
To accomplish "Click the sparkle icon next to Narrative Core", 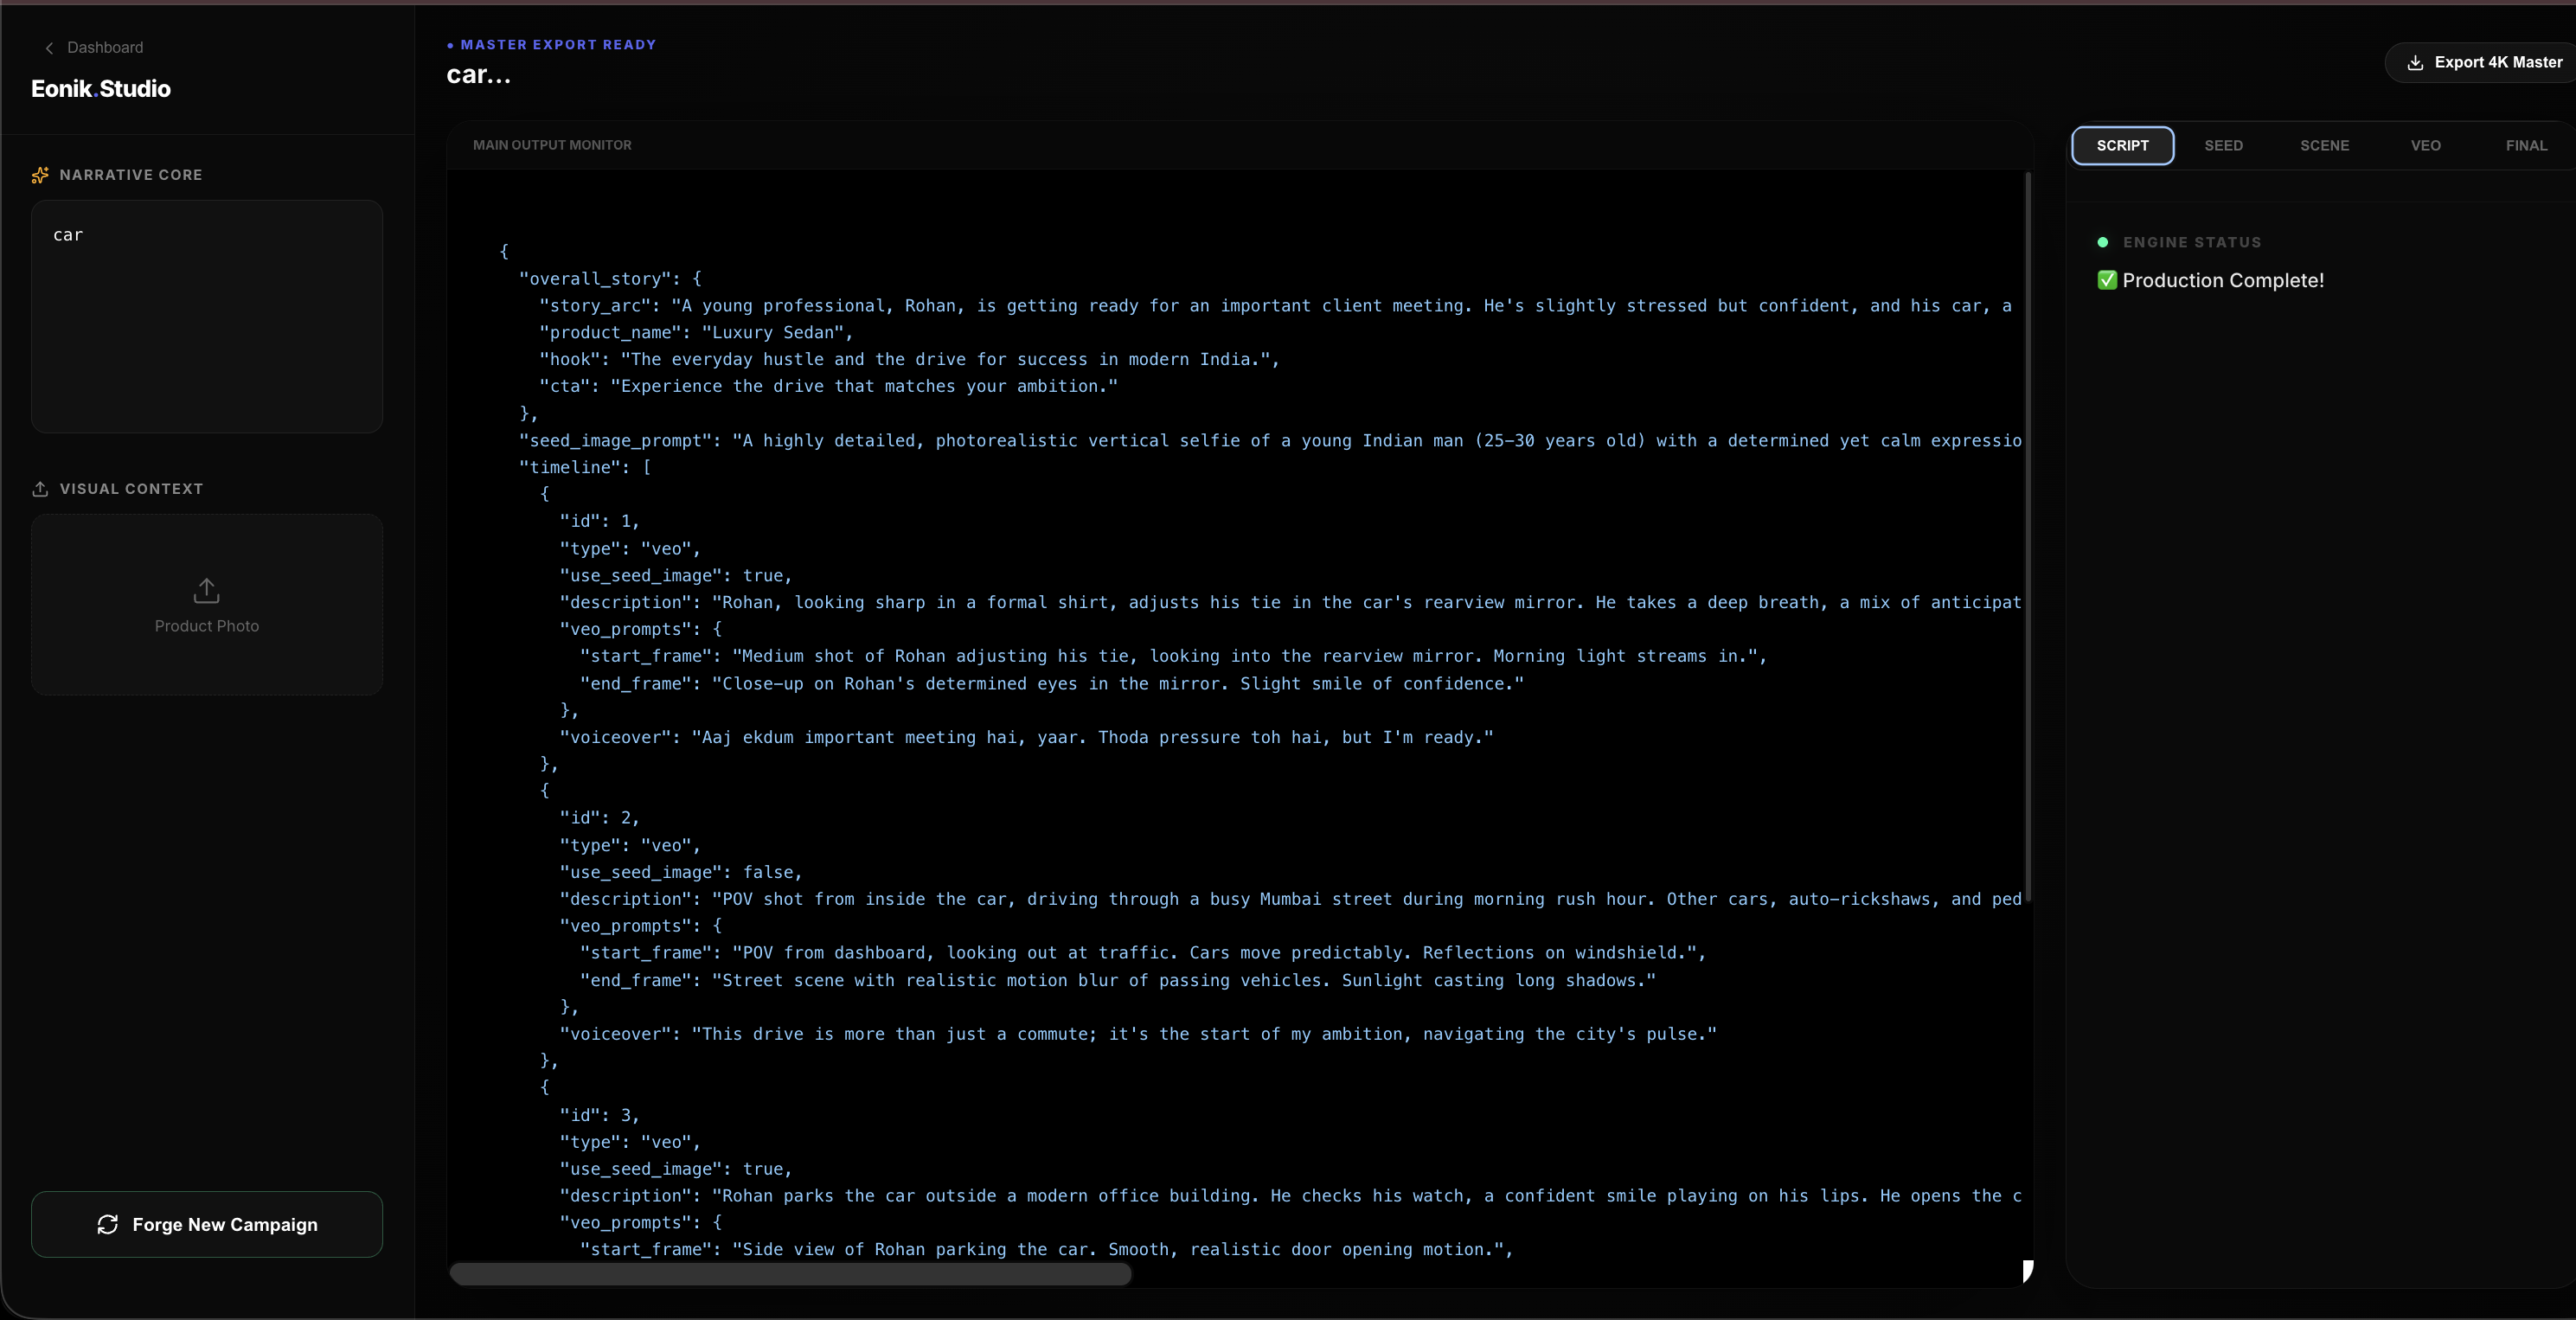I will pyautogui.click(x=40, y=175).
